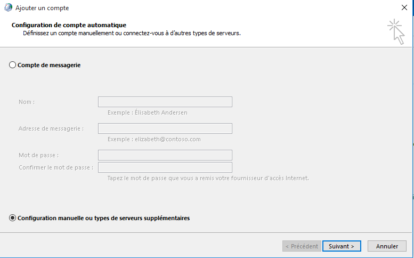The height and width of the screenshot is (258, 414).
Task: Click the password hint about fournisseur d'accès Internet
Action: (208, 178)
